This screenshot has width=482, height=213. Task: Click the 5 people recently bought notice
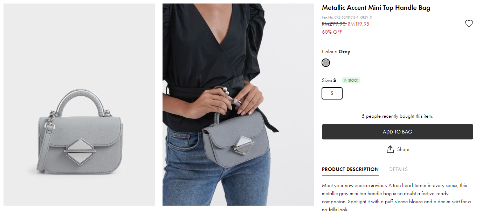398,116
